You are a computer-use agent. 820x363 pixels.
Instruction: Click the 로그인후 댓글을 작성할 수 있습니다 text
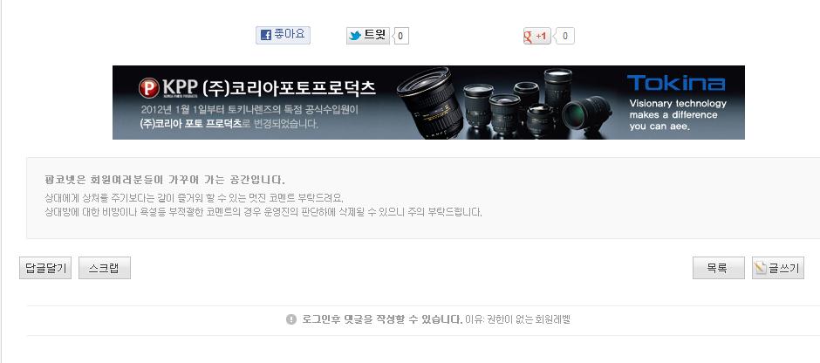[382, 319]
